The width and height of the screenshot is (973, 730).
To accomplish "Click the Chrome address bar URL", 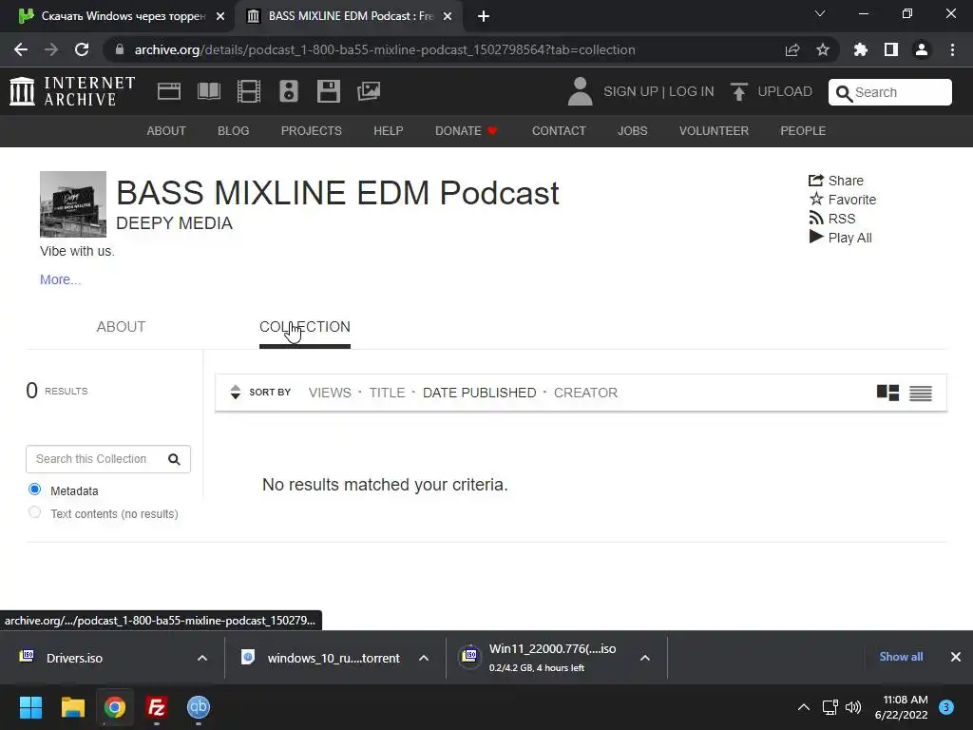I will click(x=385, y=49).
